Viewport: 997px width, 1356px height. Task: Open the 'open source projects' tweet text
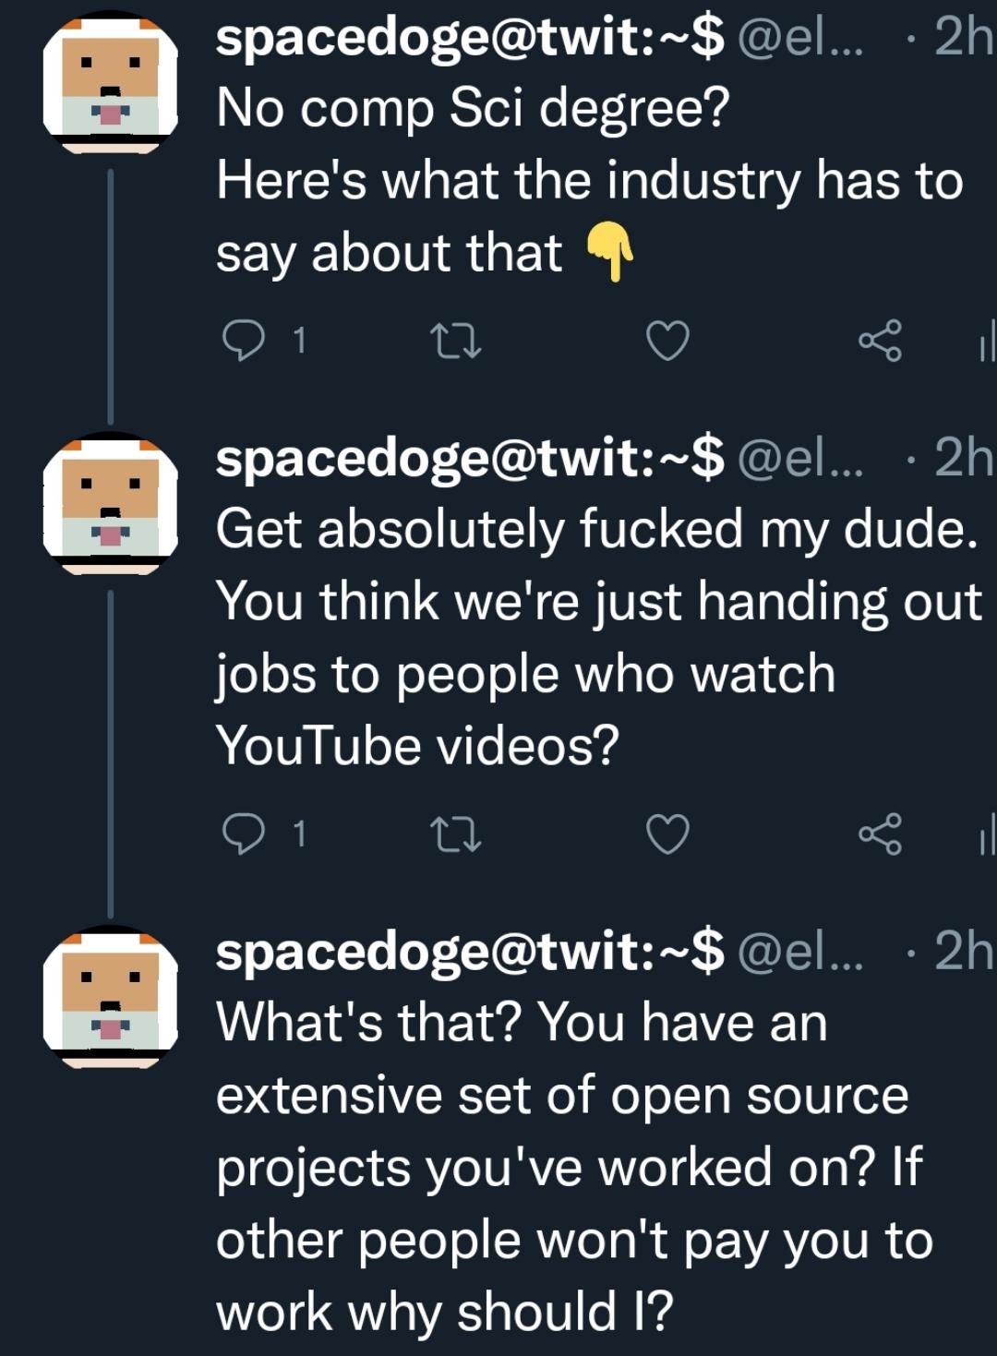pos(563,1168)
